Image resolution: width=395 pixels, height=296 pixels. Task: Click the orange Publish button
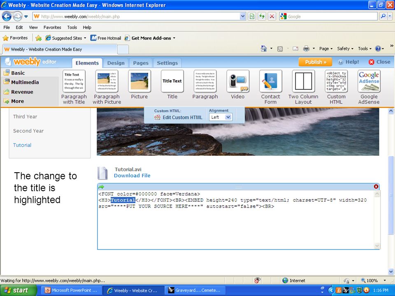(316, 62)
